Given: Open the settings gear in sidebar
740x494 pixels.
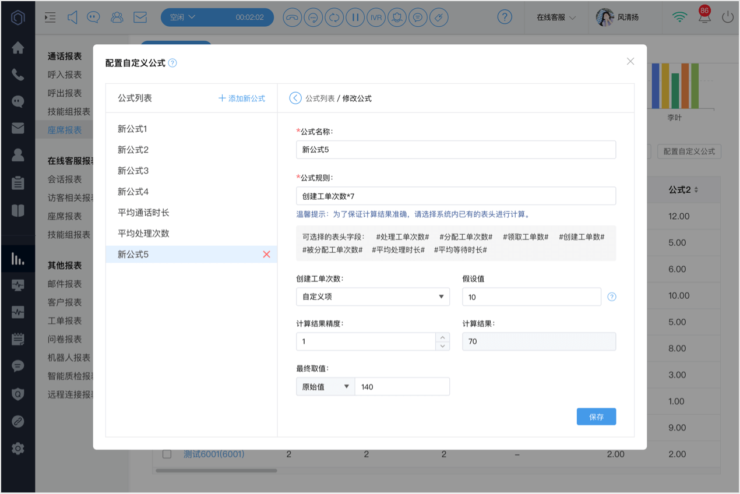Looking at the screenshot, I should (17, 448).
